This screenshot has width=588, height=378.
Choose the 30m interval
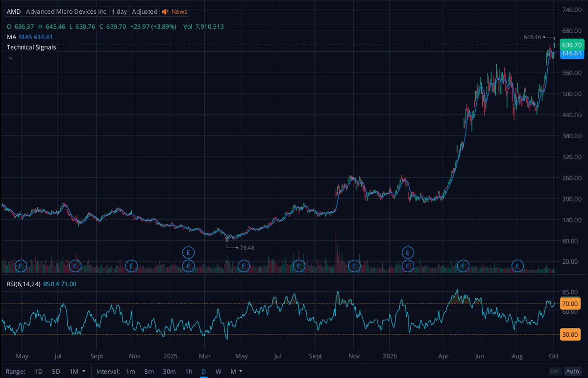(169, 372)
